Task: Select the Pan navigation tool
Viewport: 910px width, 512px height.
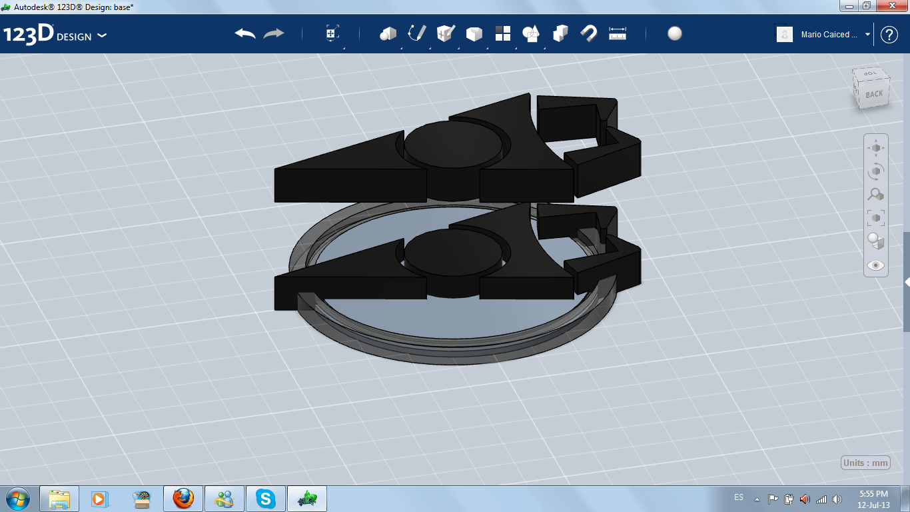Action: [x=876, y=147]
